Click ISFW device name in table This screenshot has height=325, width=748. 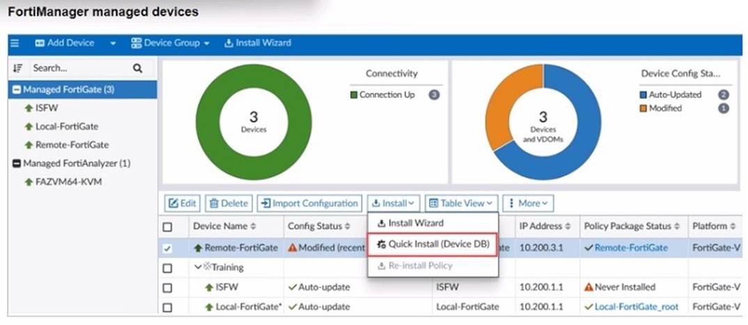pyautogui.click(x=227, y=287)
